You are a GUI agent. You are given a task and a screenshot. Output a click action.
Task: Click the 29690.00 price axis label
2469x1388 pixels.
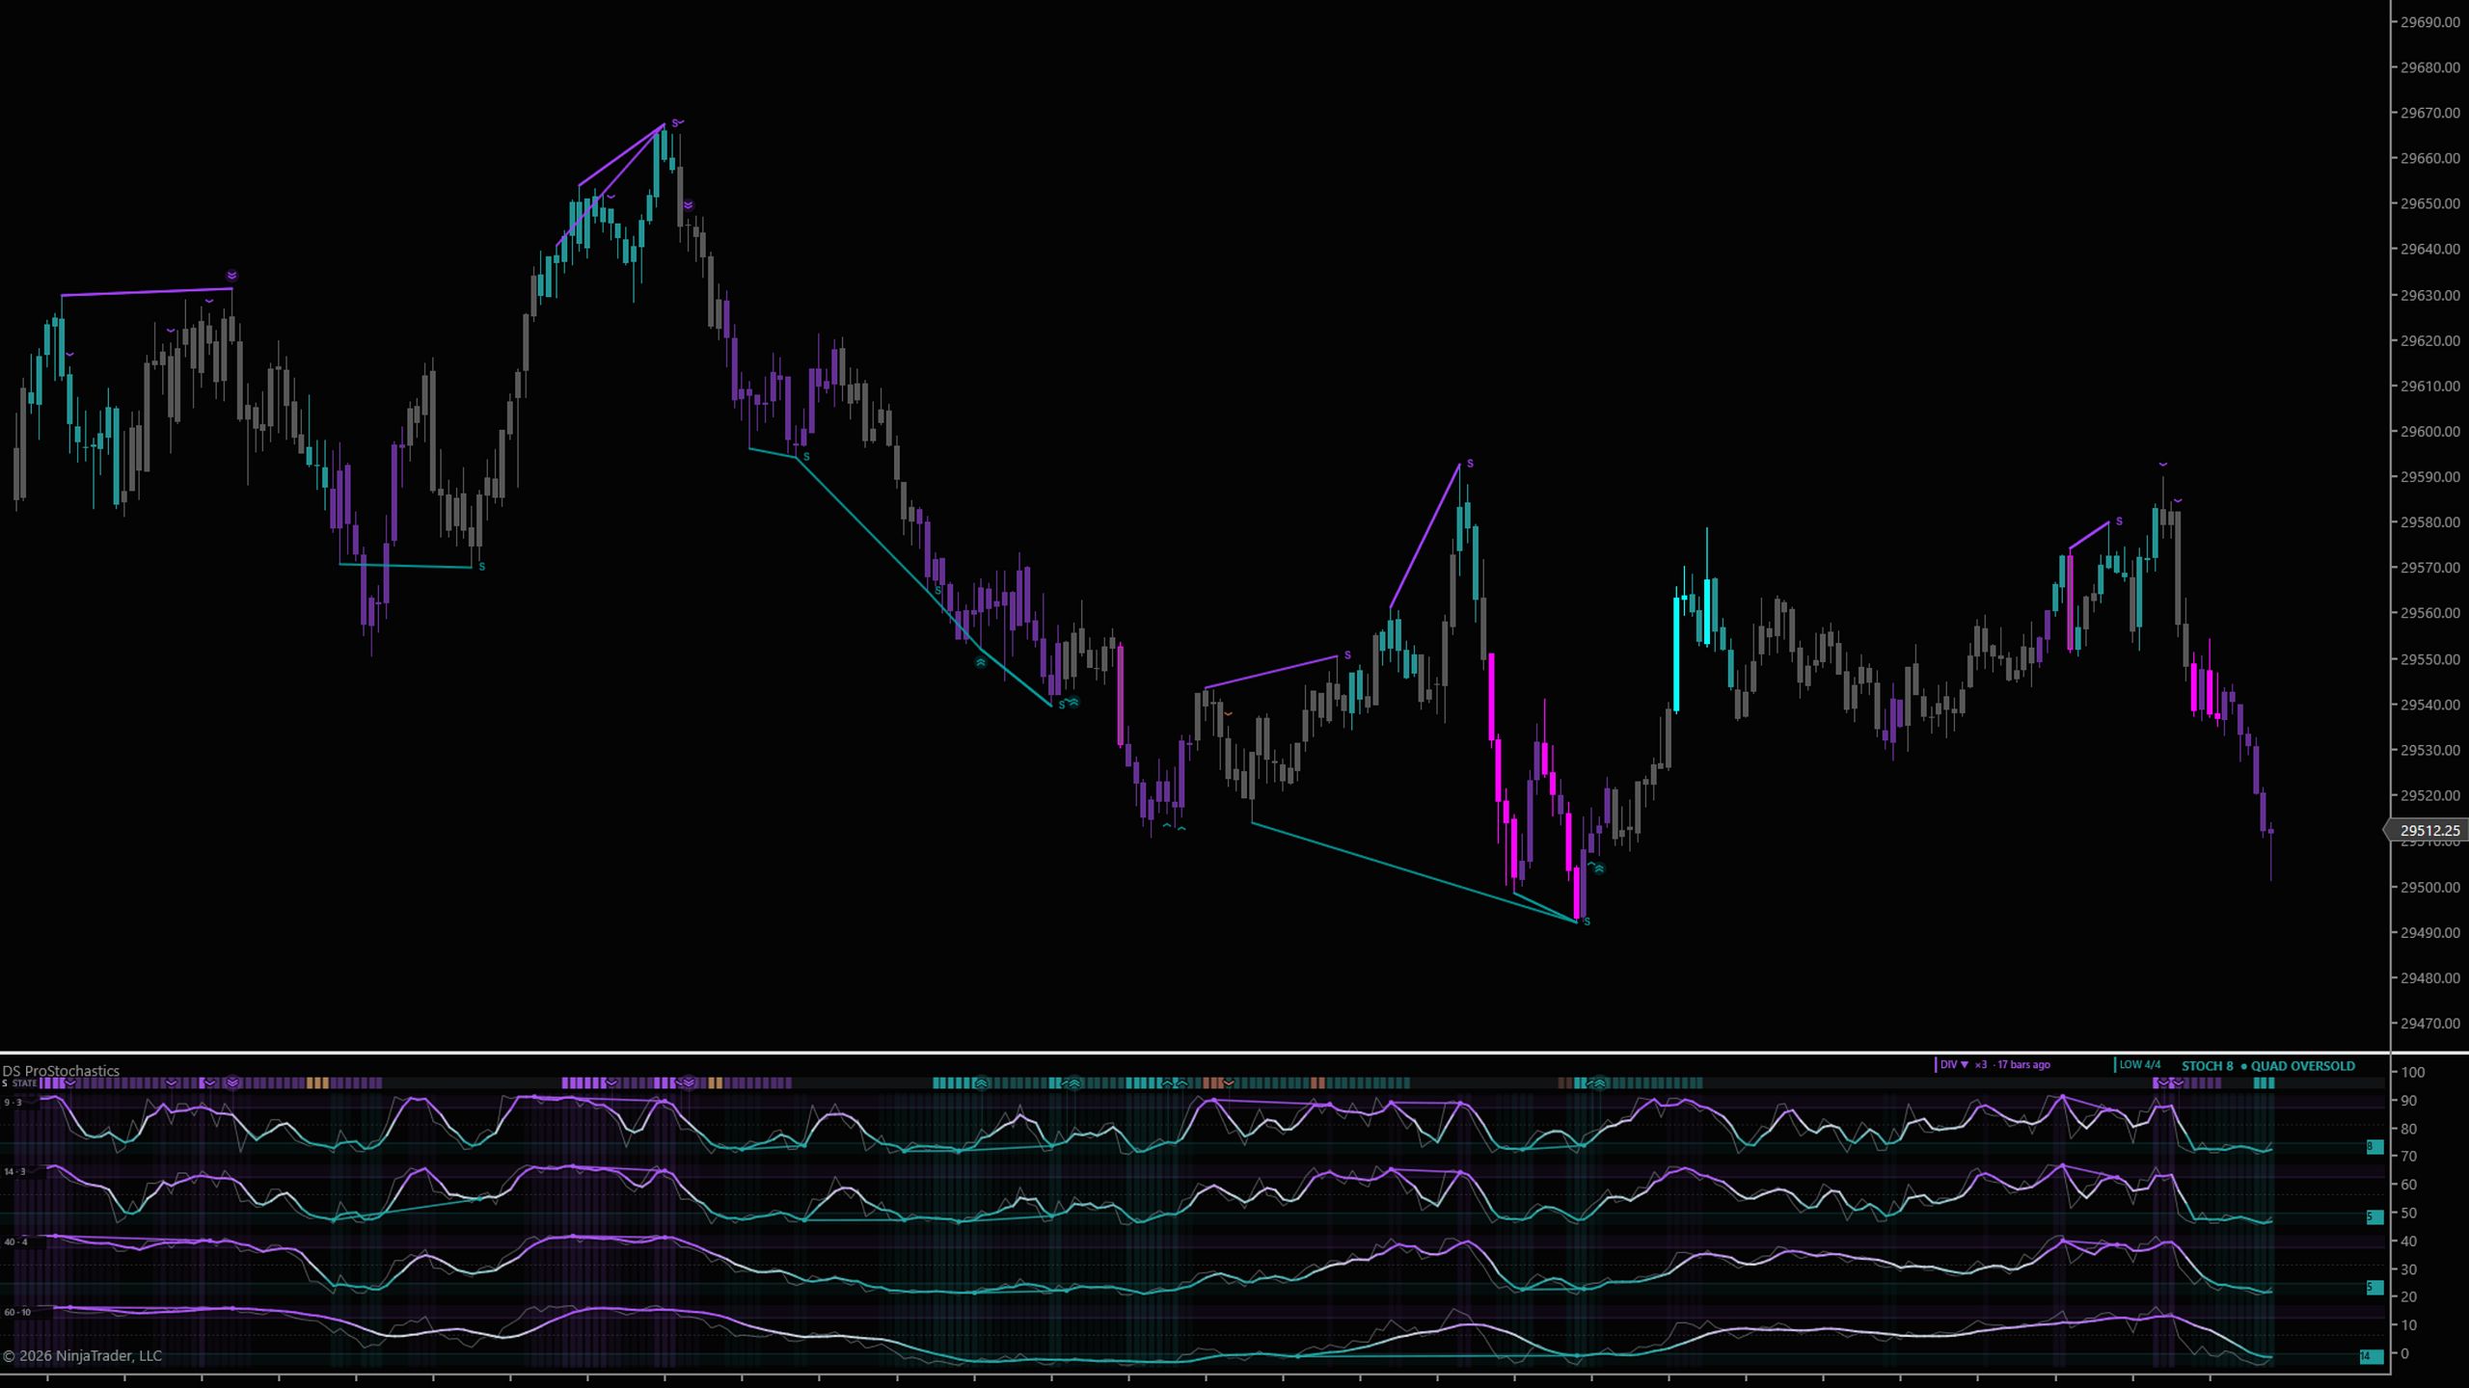point(2429,22)
